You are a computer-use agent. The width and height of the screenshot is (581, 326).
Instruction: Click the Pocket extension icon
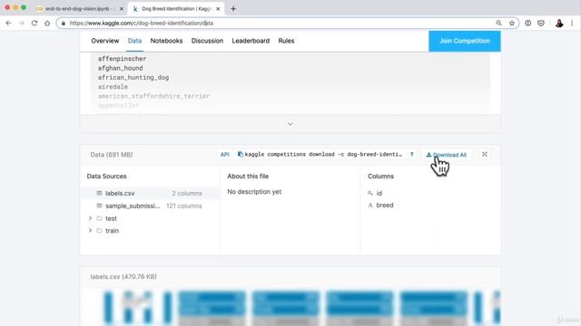coord(541,23)
